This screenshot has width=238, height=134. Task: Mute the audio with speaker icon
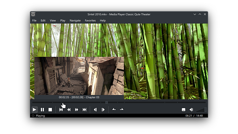[x=191, y=110]
